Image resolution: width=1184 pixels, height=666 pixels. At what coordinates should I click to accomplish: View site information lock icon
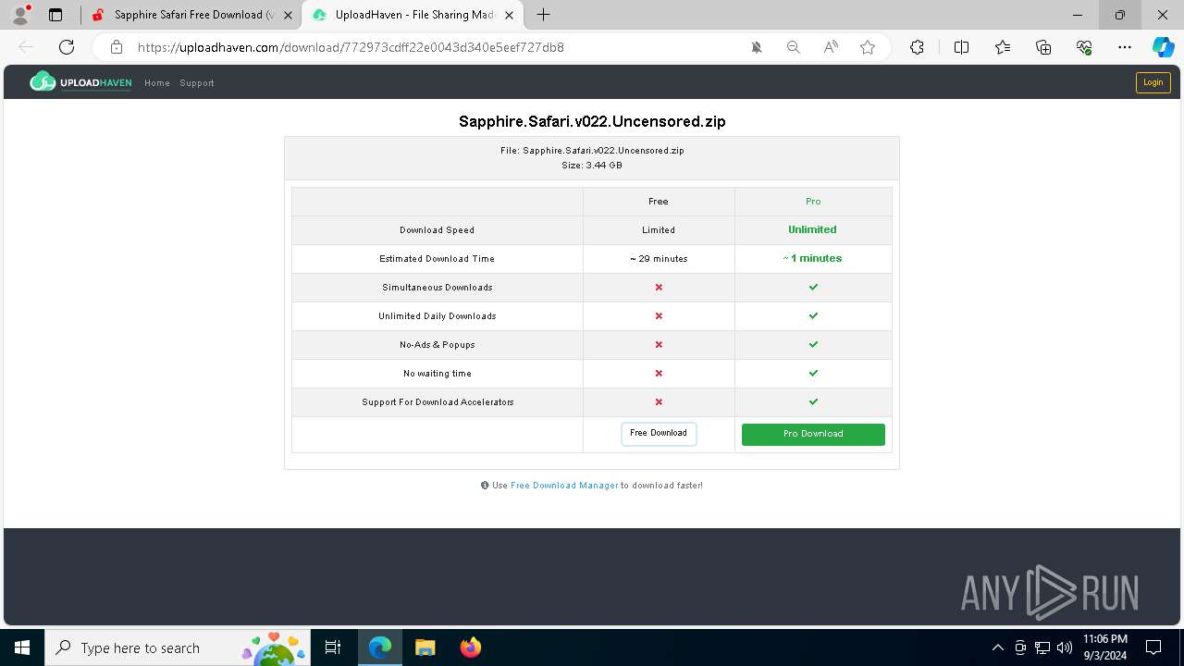point(116,47)
